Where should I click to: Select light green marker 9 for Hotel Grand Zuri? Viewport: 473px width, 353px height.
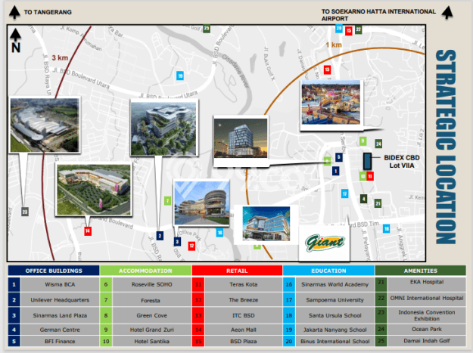pyautogui.click(x=363, y=141)
